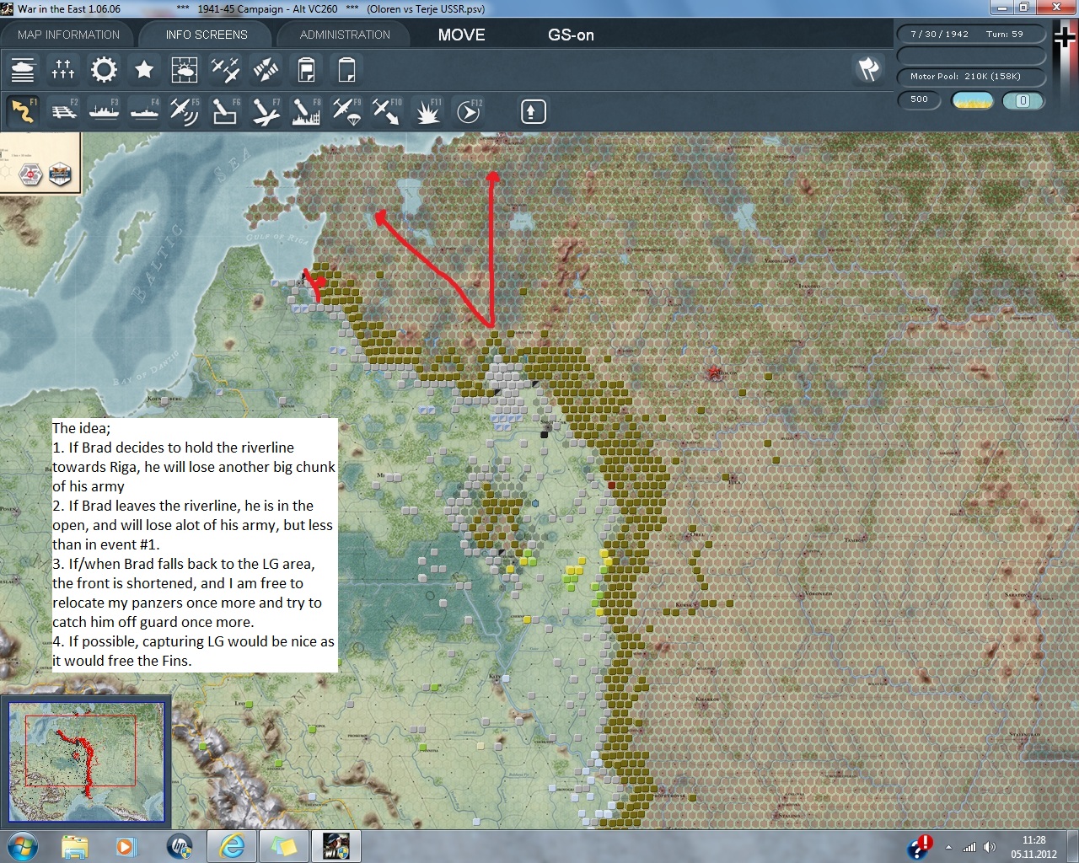
Task: Select the F1 move mode icon
Action: (23, 111)
